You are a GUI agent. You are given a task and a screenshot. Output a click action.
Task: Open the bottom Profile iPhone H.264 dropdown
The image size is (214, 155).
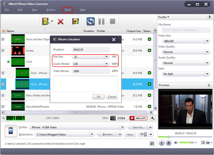[122, 127]
